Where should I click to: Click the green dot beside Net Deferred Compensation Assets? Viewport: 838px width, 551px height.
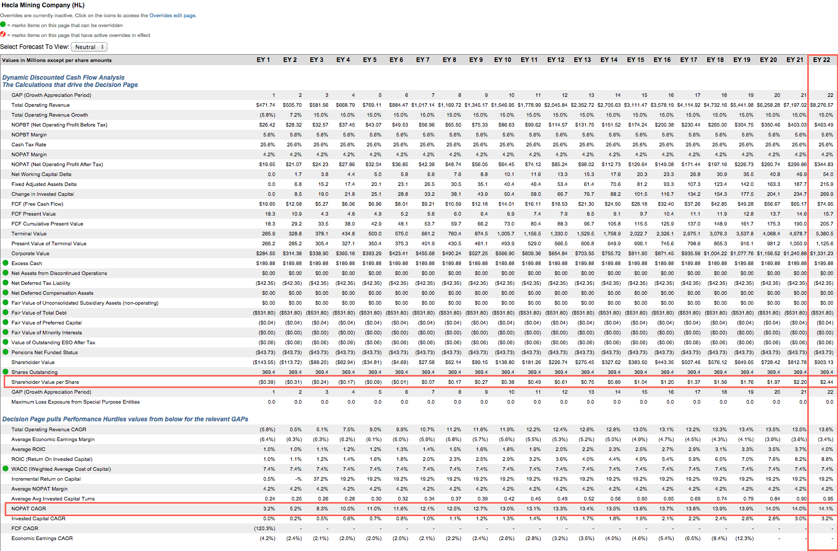click(x=5, y=293)
